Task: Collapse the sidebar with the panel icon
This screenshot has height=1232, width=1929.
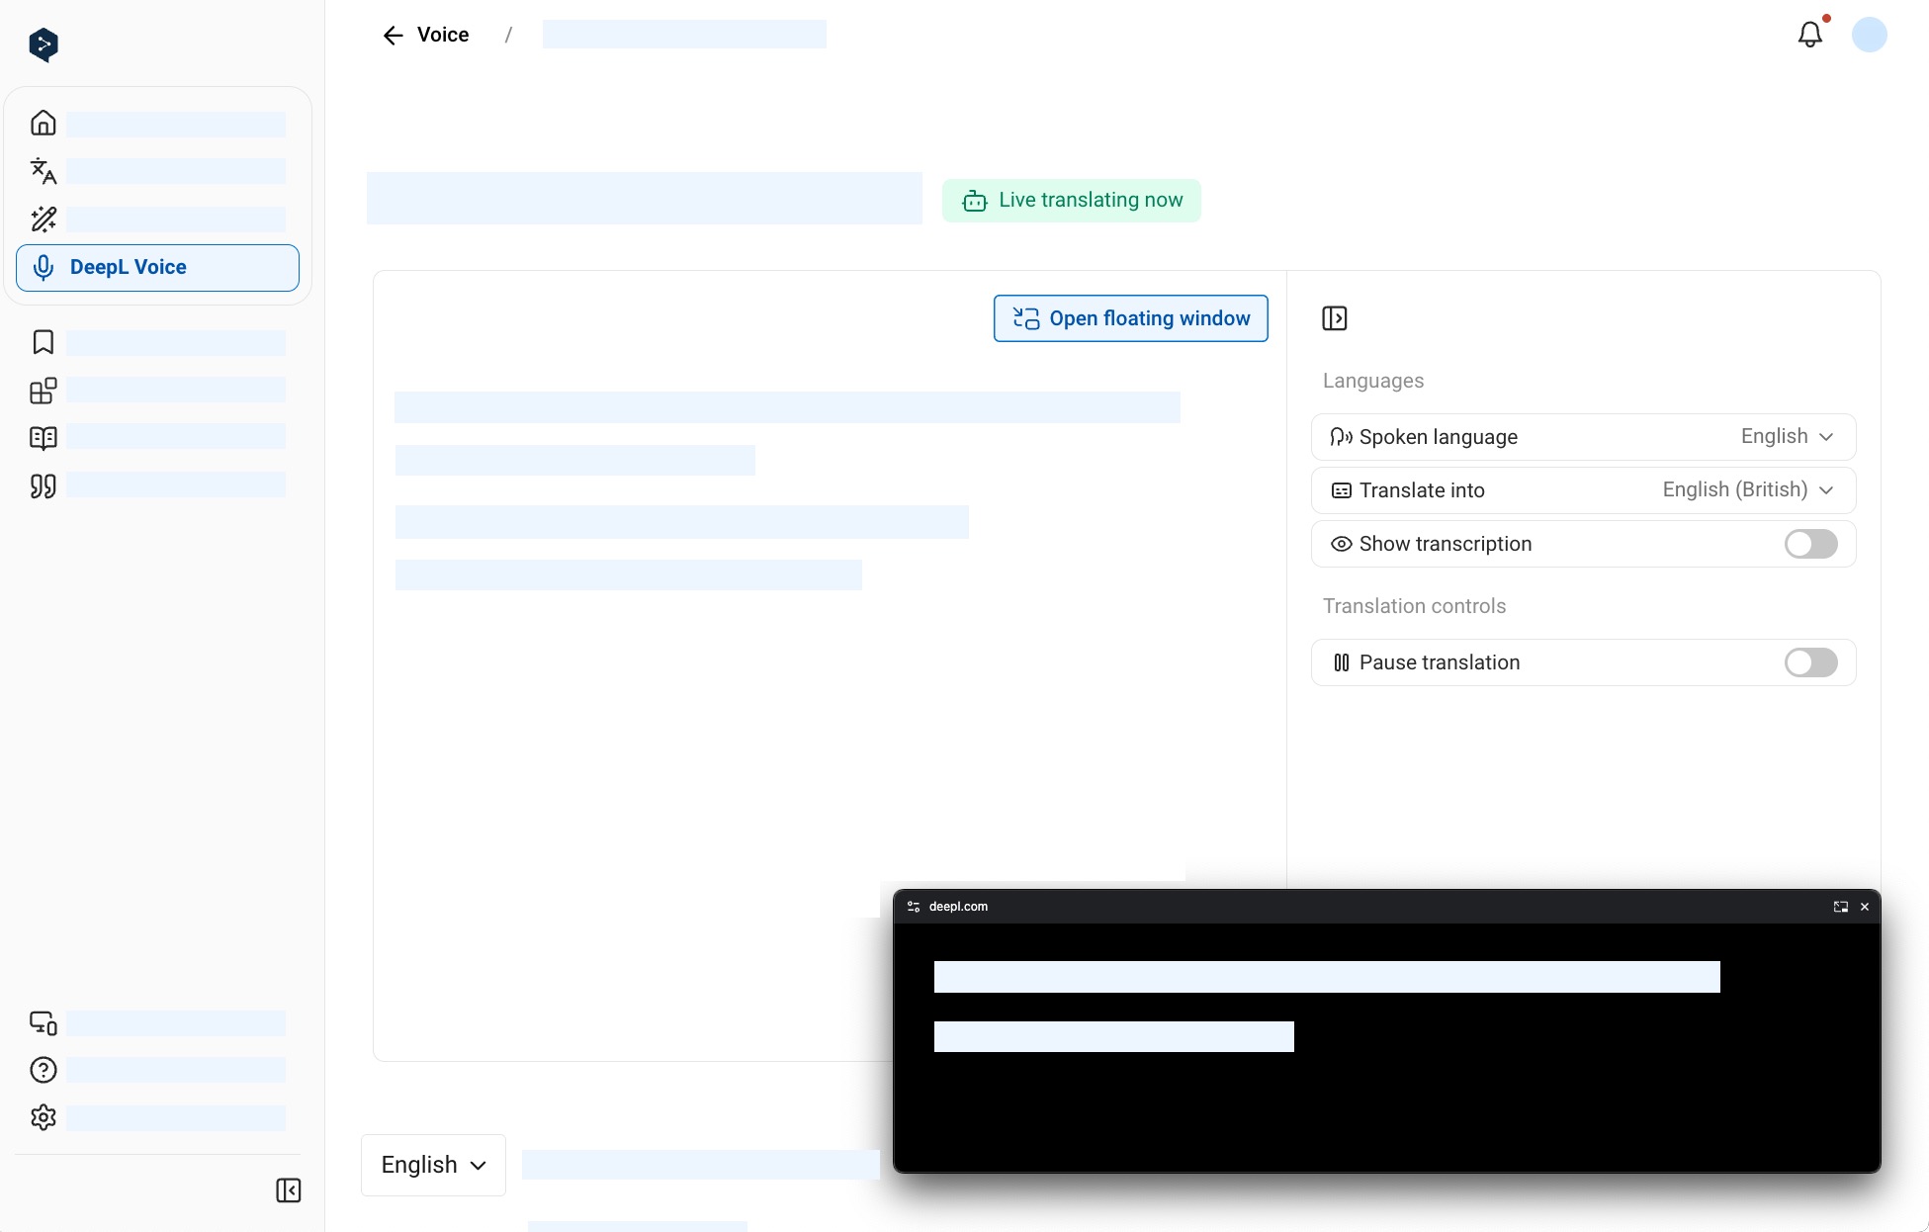Action: 288,1190
